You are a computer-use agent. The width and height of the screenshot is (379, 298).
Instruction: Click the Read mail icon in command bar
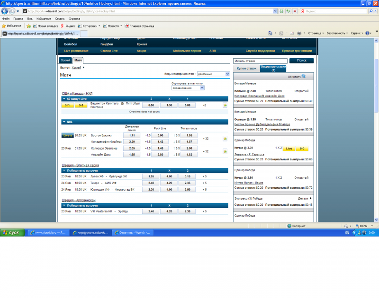(292, 33)
